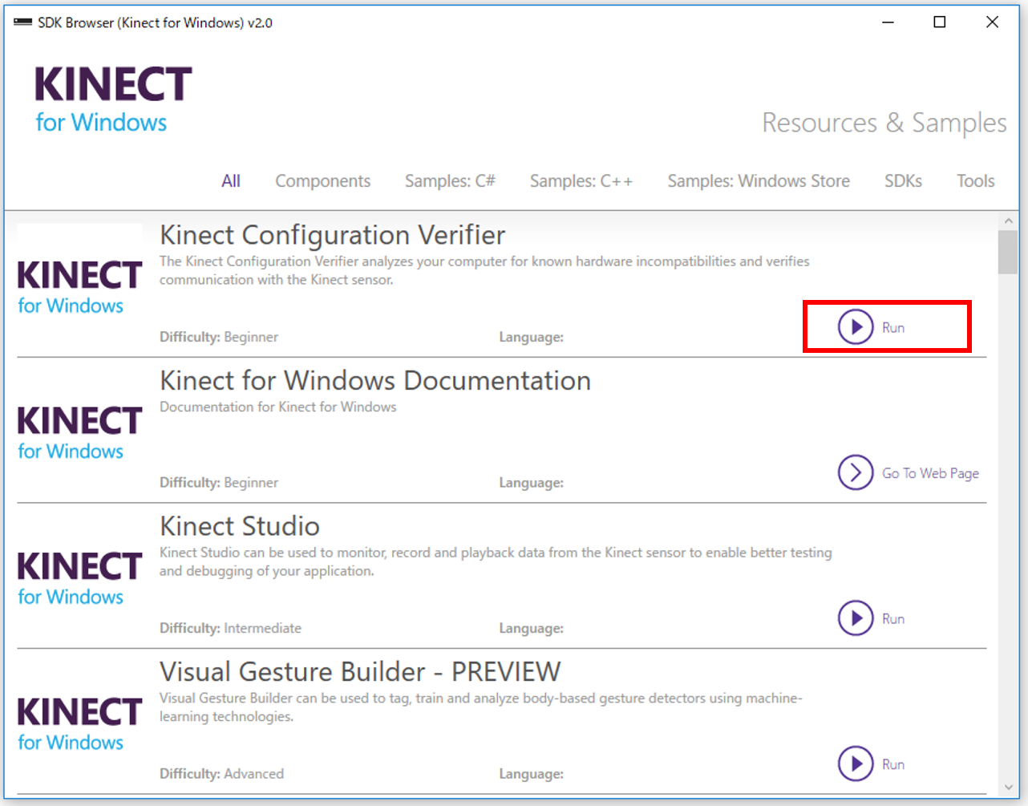
Task: Click the scrollbar up arrow
Action: click(1009, 219)
